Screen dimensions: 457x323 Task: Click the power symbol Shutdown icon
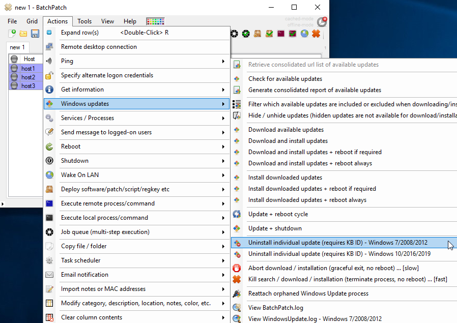tap(49, 161)
